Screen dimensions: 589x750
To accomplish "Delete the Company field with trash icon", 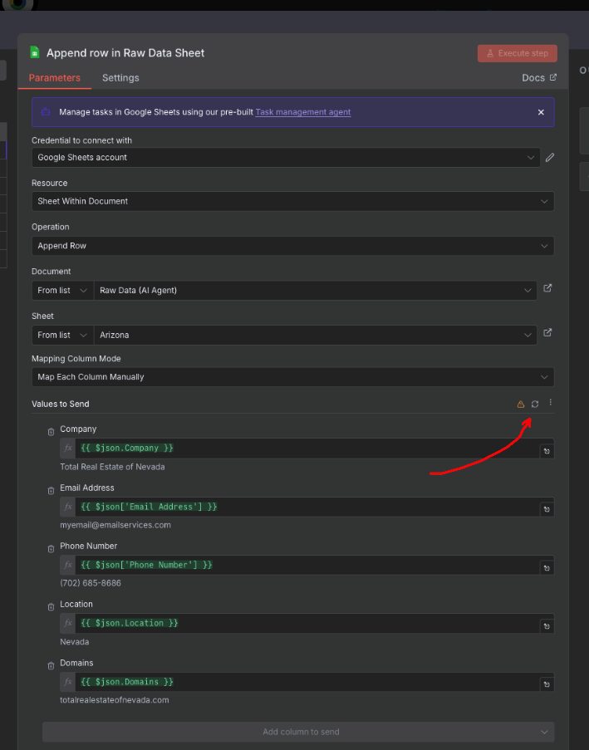I will [51, 431].
